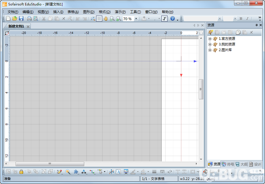Screen dimensions: 265x184
Task: Open the 表格(A) menu
Action: (x=73, y=12)
